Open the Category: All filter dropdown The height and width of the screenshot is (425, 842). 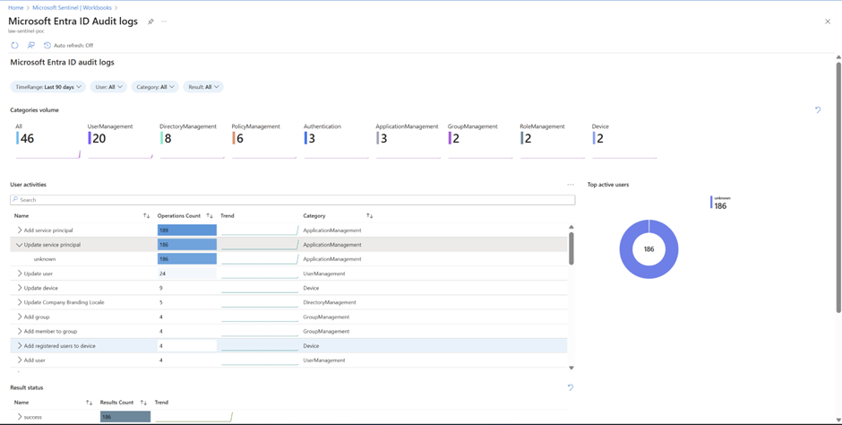coord(155,87)
